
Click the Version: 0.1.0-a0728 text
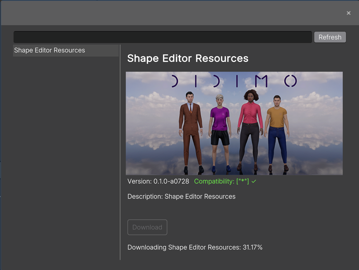point(158,181)
